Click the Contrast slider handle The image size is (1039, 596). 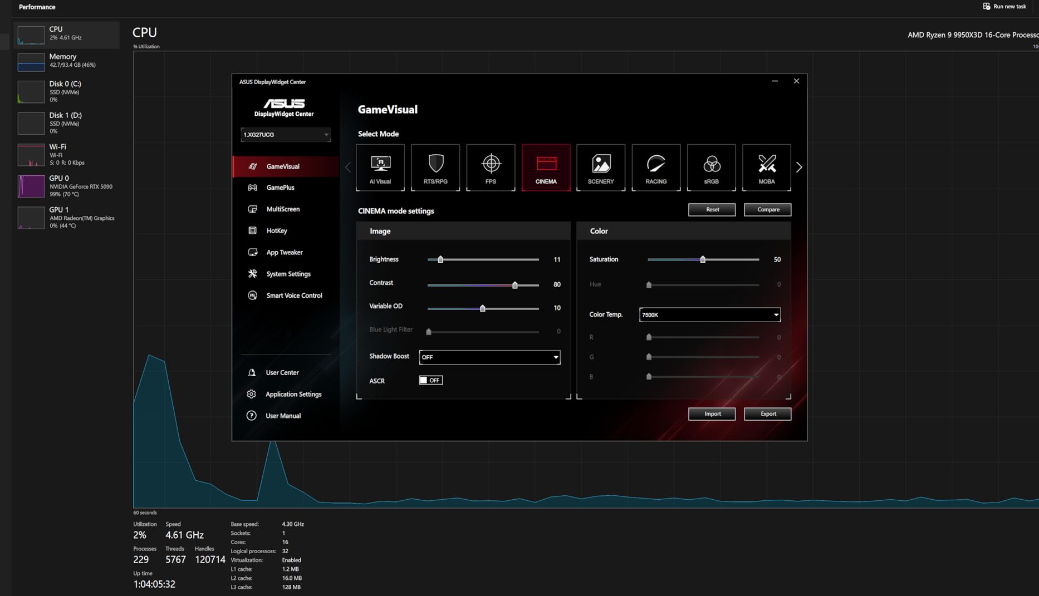pos(515,285)
